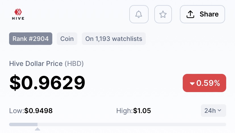Click the High $1.05 value
Viewport: 235px width, 133px height.
(142, 111)
